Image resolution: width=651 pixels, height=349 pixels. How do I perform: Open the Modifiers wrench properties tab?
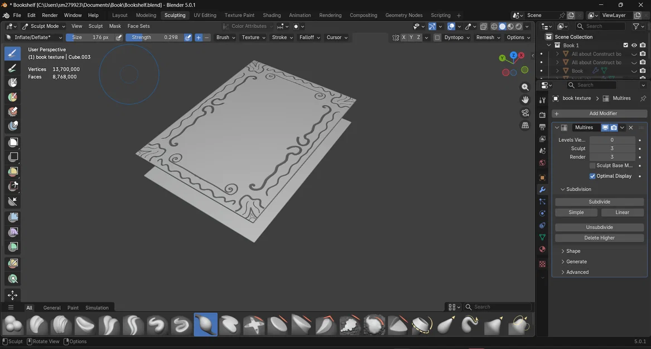(542, 190)
